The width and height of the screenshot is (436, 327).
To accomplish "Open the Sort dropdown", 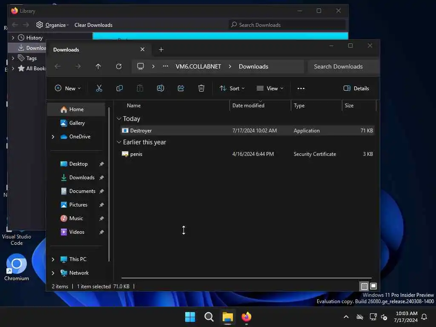I will click(x=232, y=89).
